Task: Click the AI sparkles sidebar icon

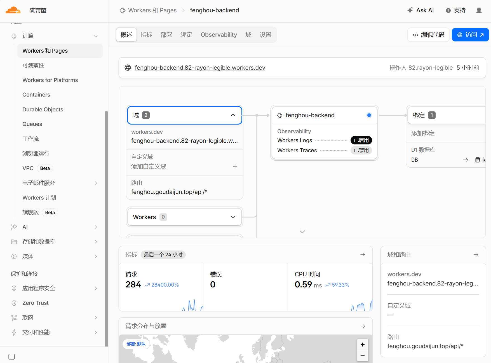Action: 14,227
